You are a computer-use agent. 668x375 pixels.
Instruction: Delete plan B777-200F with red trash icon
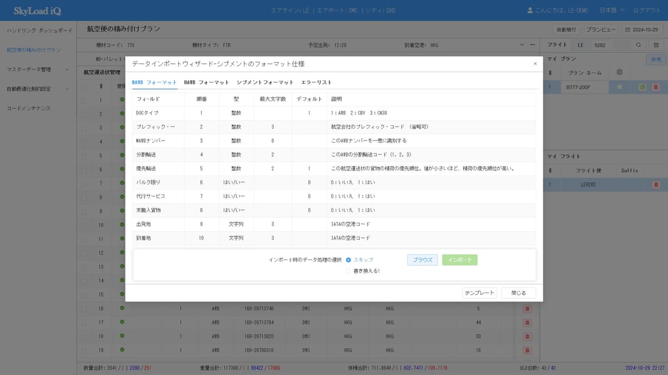pyautogui.click(x=655, y=87)
